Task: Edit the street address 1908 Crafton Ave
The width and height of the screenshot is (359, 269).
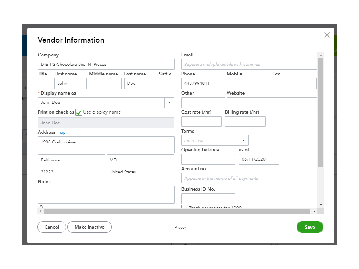Action: point(106,145)
